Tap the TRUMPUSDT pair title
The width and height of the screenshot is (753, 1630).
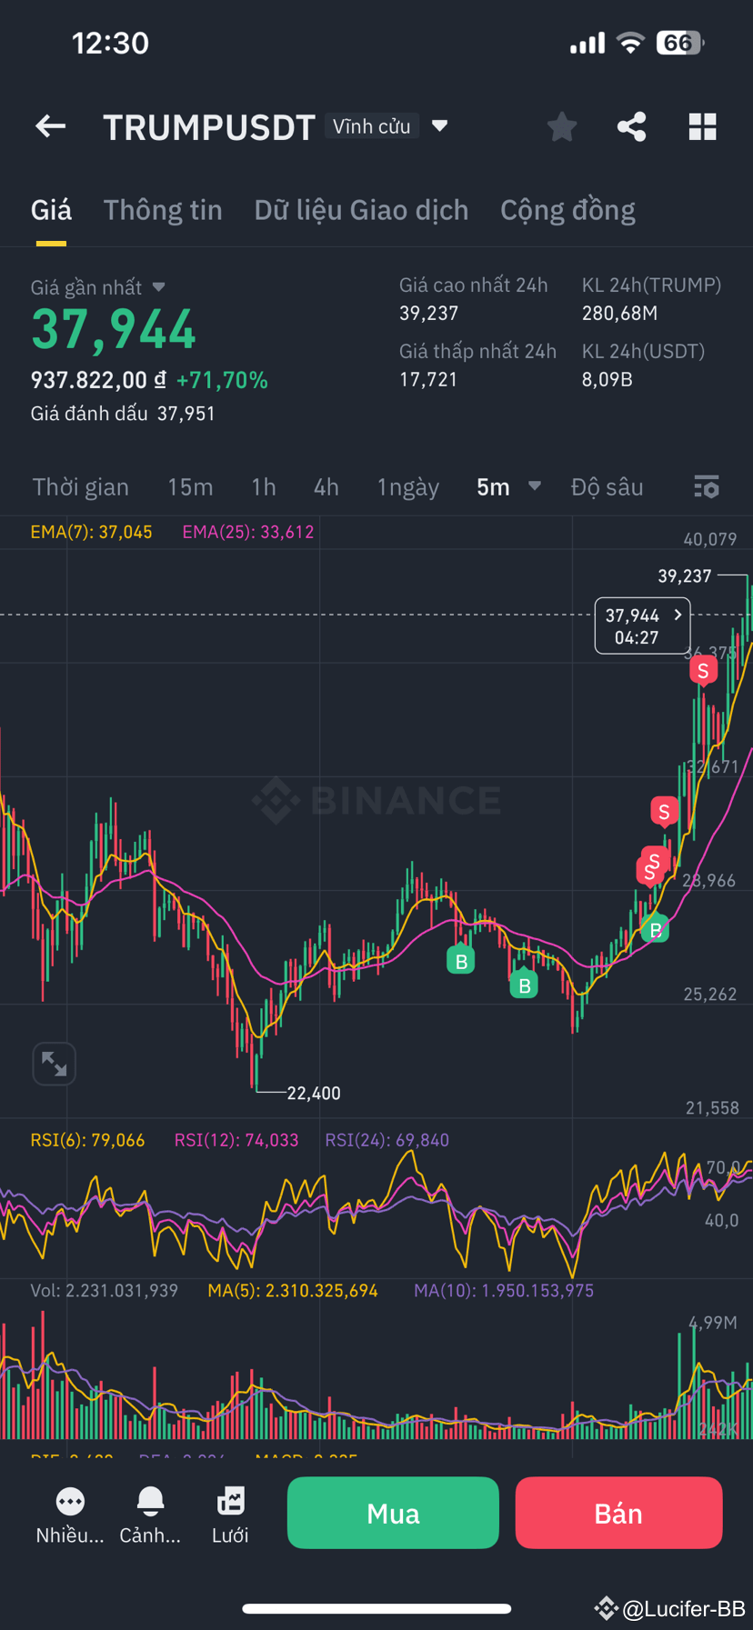click(209, 127)
